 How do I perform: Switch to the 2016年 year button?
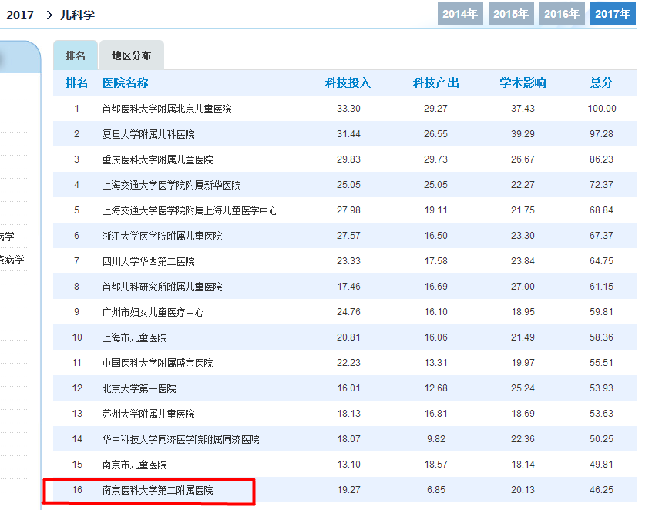pyautogui.click(x=562, y=13)
